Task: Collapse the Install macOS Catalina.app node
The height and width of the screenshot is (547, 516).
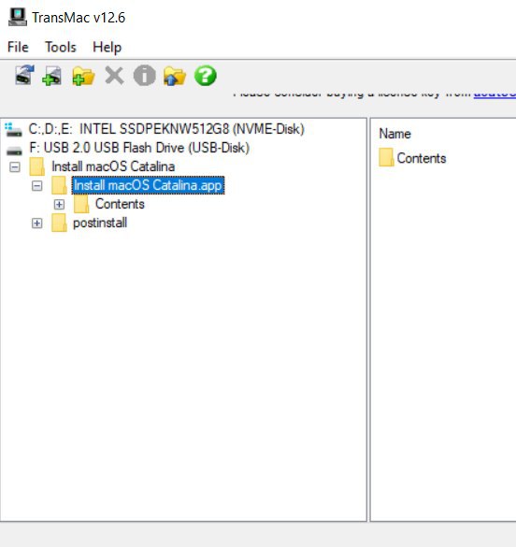Action: [x=37, y=185]
